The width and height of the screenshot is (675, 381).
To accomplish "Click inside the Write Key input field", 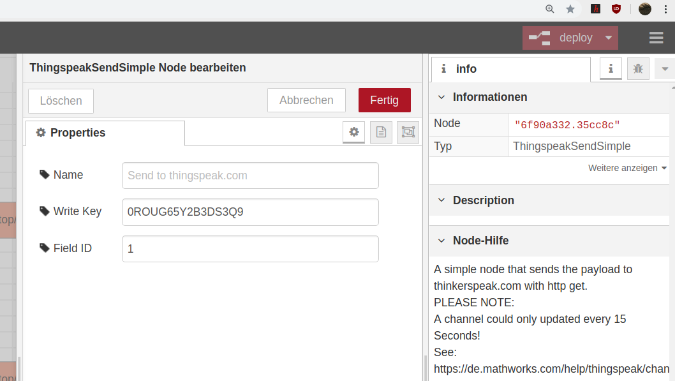I will click(x=250, y=212).
